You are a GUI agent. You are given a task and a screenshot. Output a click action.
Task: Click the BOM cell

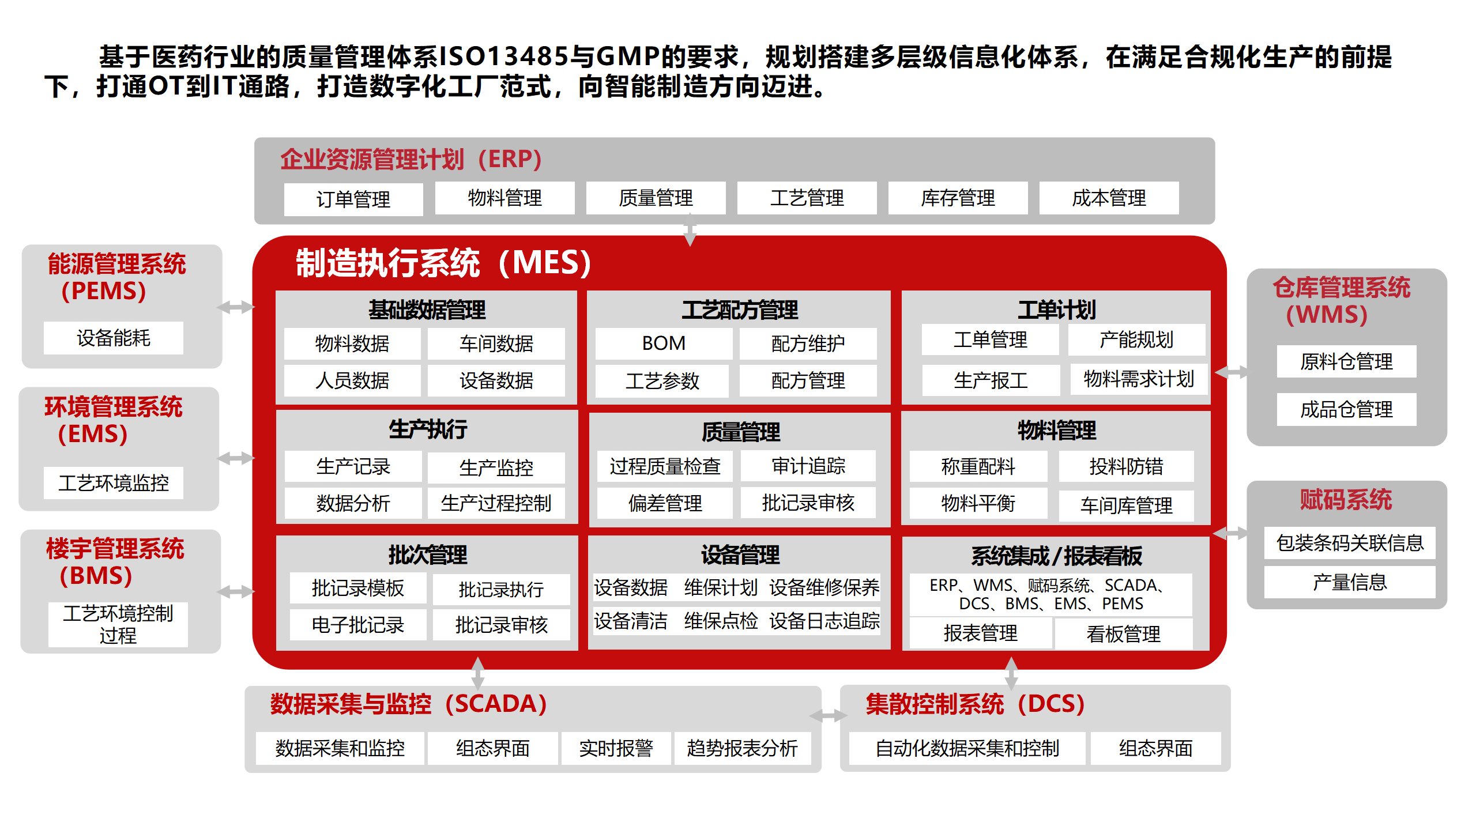pyautogui.click(x=664, y=344)
